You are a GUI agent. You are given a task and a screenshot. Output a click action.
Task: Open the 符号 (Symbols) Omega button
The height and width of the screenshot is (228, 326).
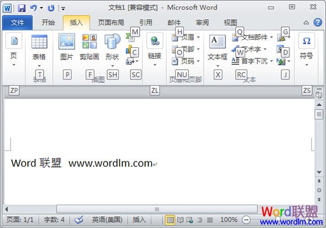306,50
